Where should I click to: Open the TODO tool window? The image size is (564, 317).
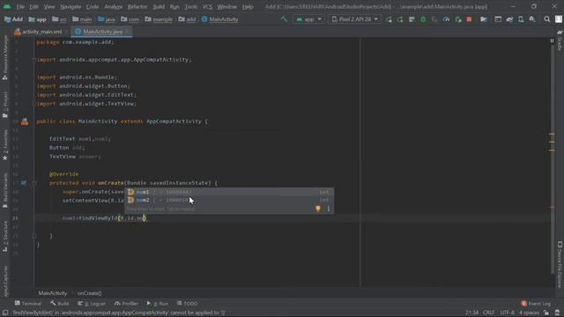pyautogui.click(x=188, y=304)
